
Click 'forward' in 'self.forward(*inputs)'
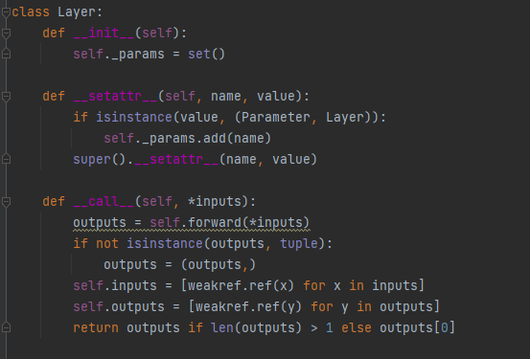pos(215,222)
